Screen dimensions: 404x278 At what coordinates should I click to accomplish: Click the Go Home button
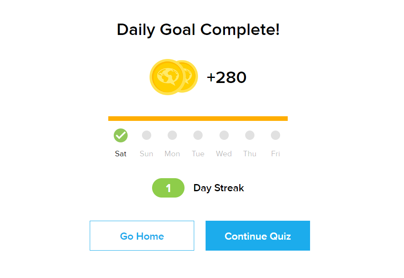(x=142, y=235)
